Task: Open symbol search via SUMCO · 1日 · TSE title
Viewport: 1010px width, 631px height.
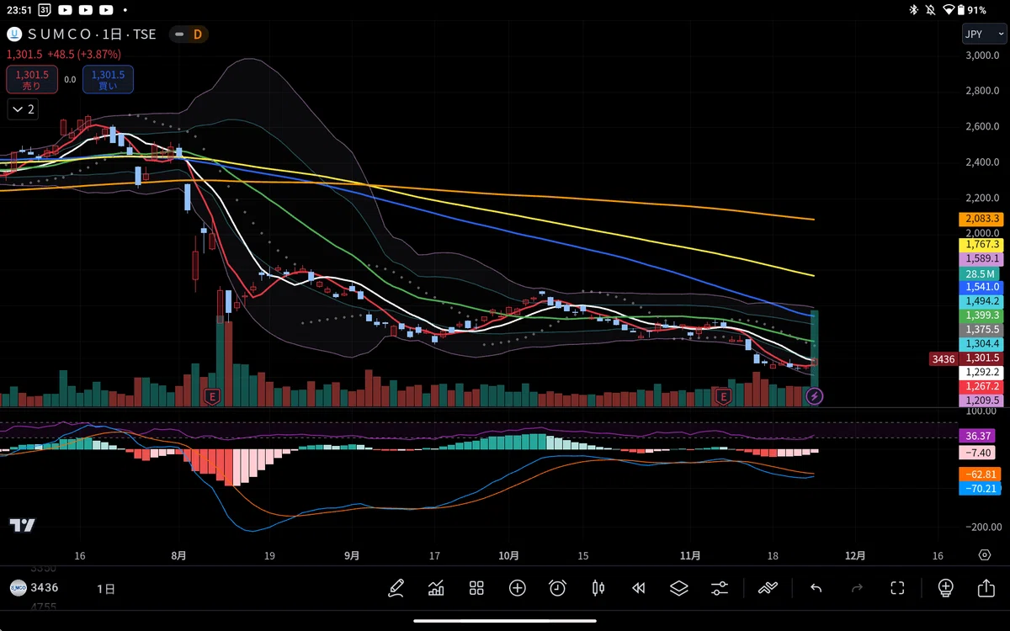Action: click(x=92, y=34)
